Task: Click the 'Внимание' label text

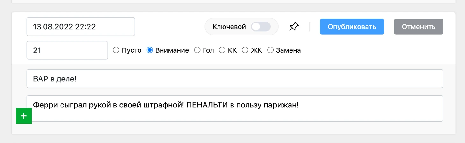Action: [172, 50]
